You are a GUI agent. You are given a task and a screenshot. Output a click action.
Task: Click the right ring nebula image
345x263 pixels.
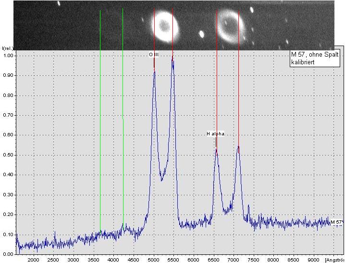(227, 26)
